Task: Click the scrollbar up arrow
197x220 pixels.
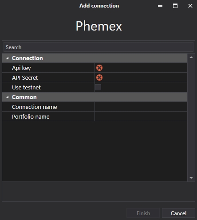Action: (x=191, y=57)
